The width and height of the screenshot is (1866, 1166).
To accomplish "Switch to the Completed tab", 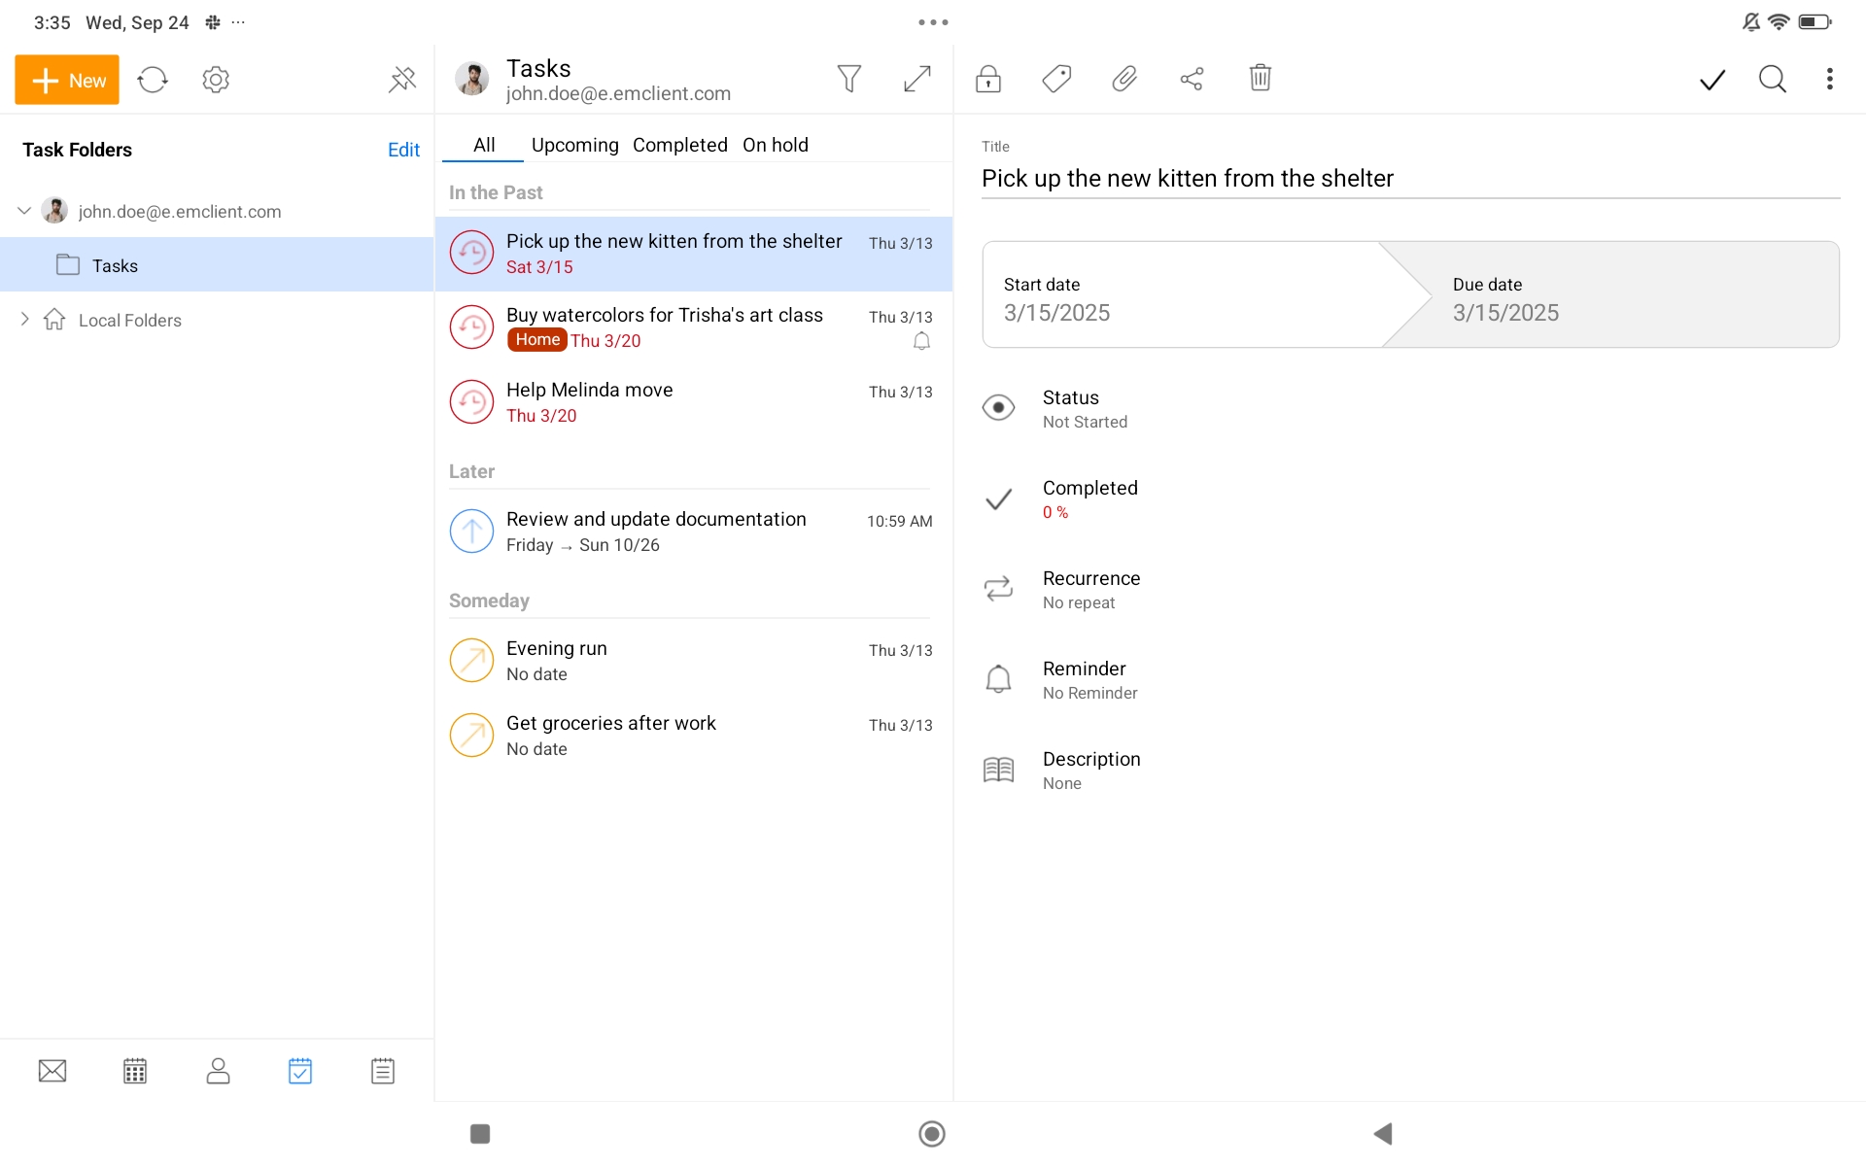I will pos(679,145).
